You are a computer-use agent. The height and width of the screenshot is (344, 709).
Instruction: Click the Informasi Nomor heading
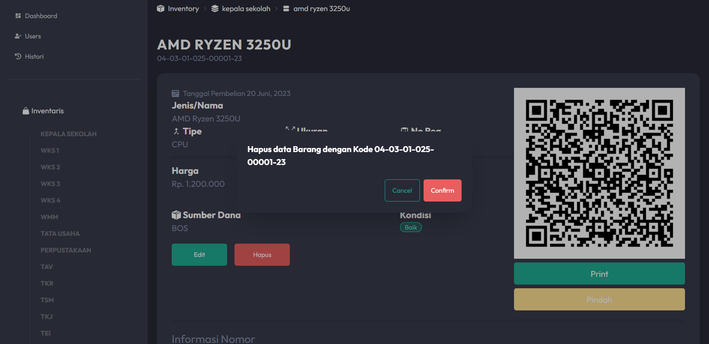pyautogui.click(x=213, y=339)
